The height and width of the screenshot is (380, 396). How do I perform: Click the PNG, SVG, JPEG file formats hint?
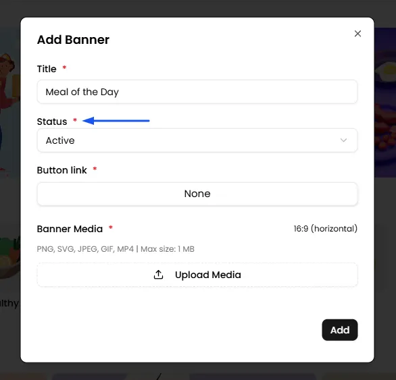116,249
